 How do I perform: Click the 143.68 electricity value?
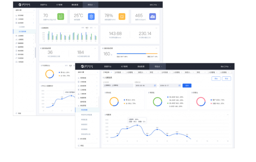coord(115,33)
